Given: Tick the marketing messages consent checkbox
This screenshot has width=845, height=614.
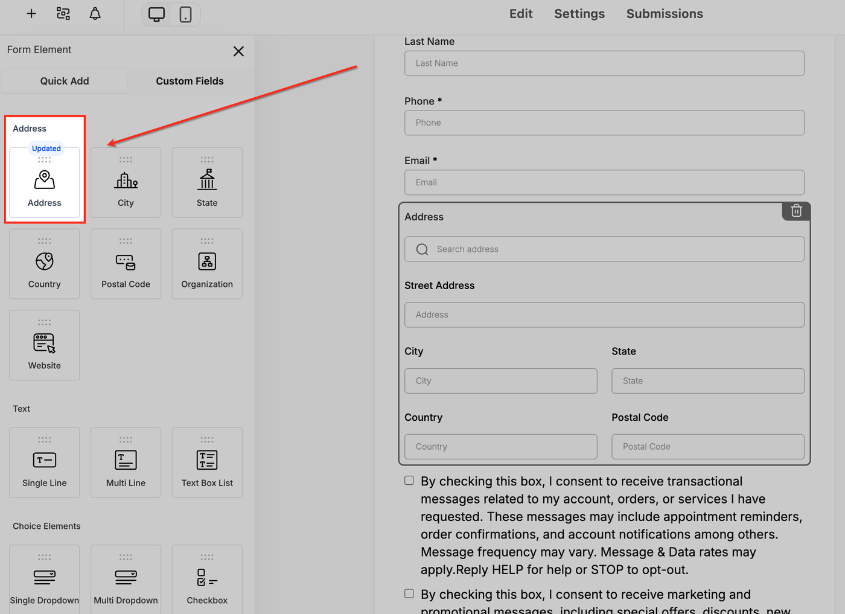Looking at the screenshot, I should (409, 593).
